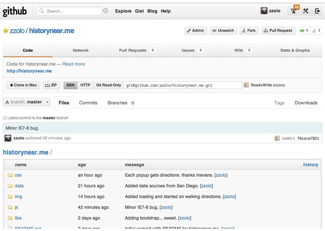325x231 pixels.
Task: Click the libs folder icon
Action: pos(10,218)
